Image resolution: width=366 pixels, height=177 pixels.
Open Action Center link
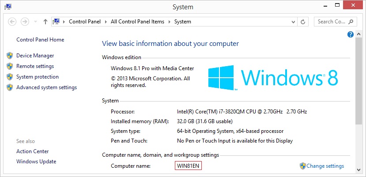32,151
